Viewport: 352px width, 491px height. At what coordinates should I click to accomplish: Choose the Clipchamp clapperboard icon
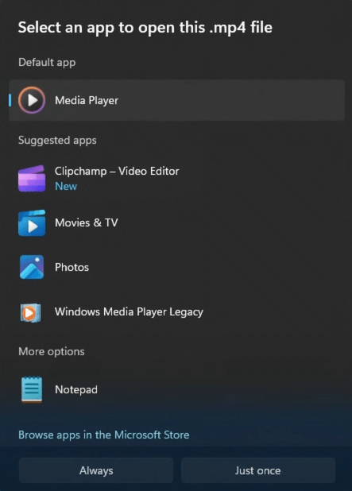click(x=32, y=178)
